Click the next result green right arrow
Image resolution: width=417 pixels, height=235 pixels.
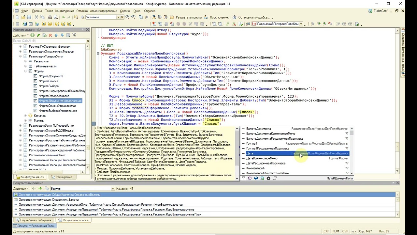coord(40,188)
